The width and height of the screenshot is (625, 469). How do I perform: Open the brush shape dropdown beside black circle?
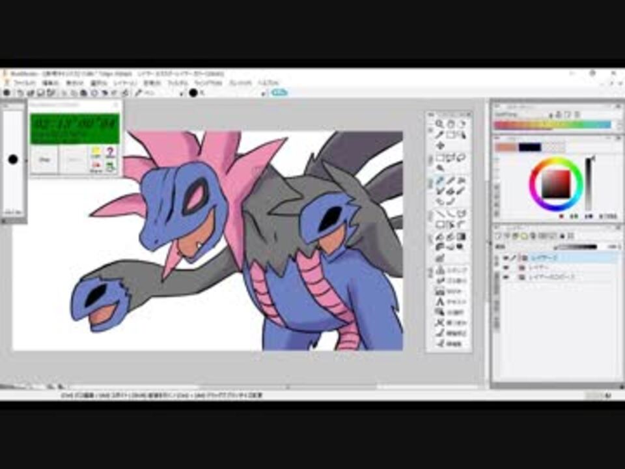tap(263, 93)
